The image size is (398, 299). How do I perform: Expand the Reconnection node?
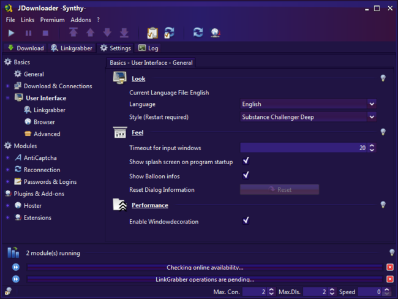[7, 170]
